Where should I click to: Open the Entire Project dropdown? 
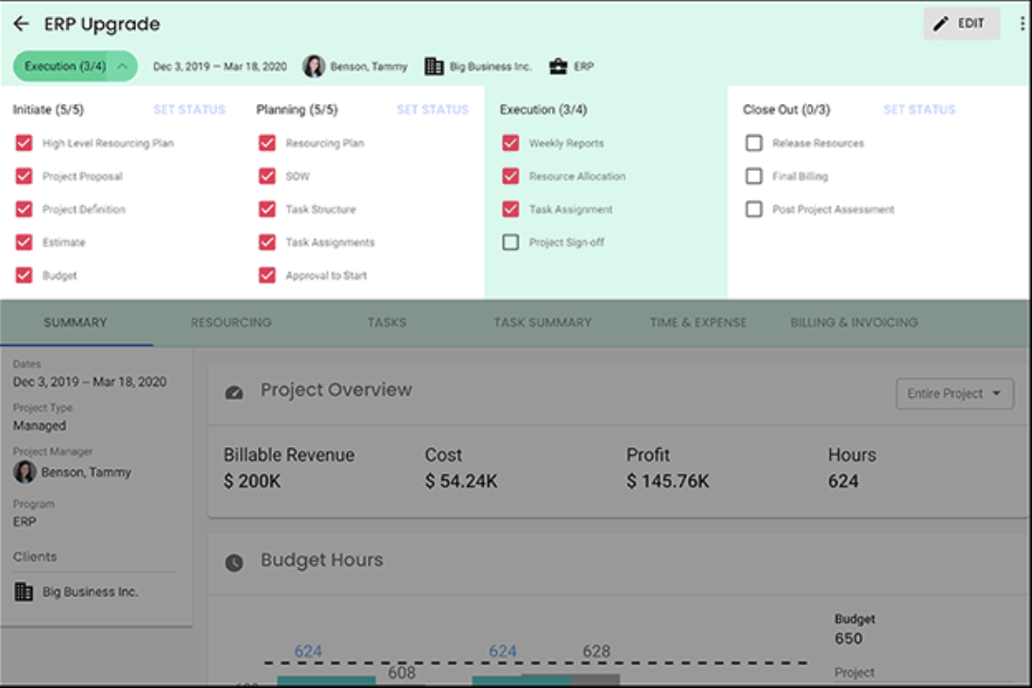click(954, 394)
